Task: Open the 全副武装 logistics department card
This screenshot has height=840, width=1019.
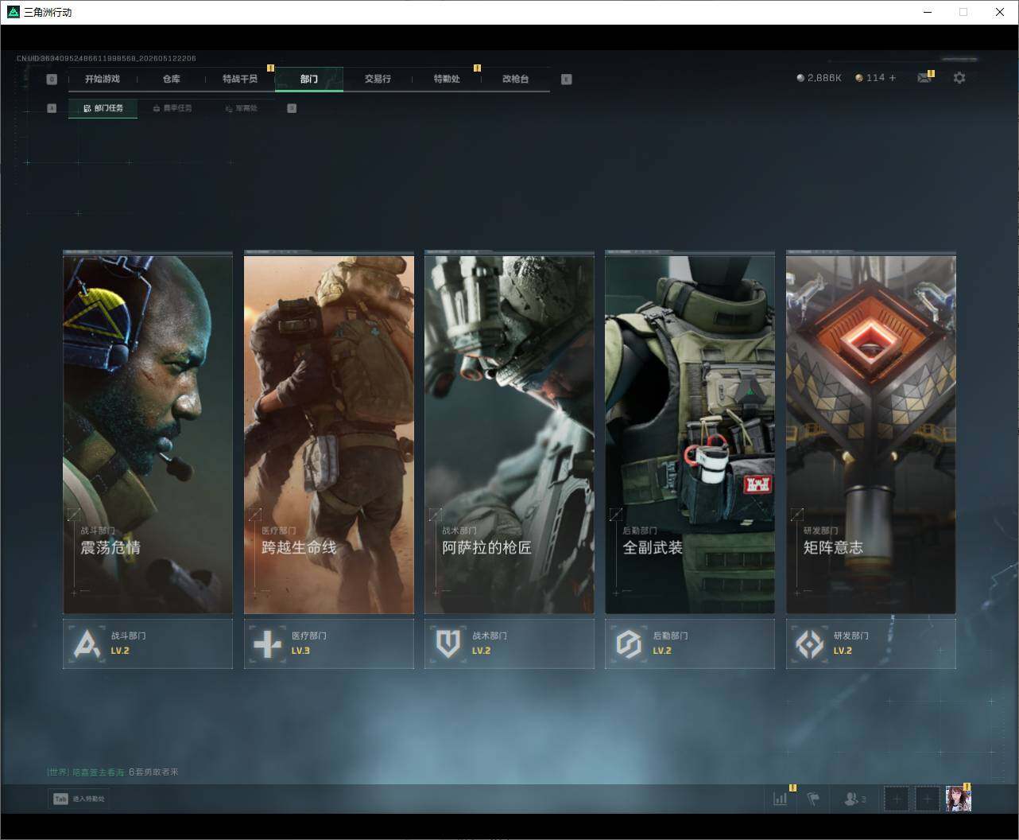Action: point(690,434)
